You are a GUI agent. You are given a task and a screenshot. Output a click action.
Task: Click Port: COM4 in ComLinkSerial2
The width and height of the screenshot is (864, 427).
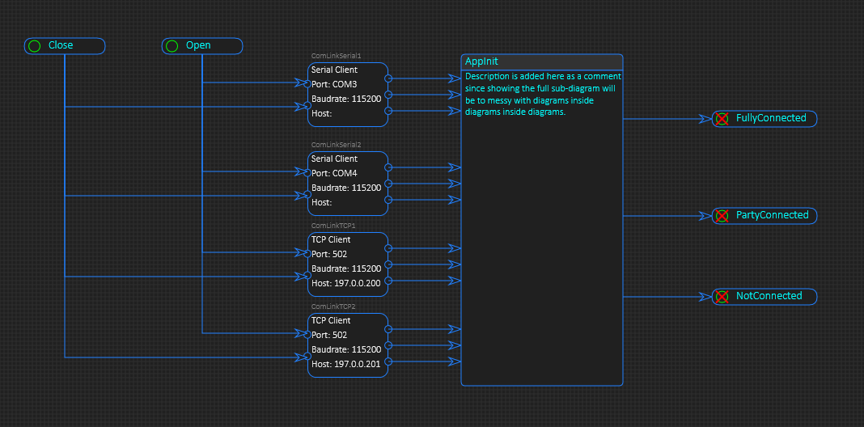(334, 173)
